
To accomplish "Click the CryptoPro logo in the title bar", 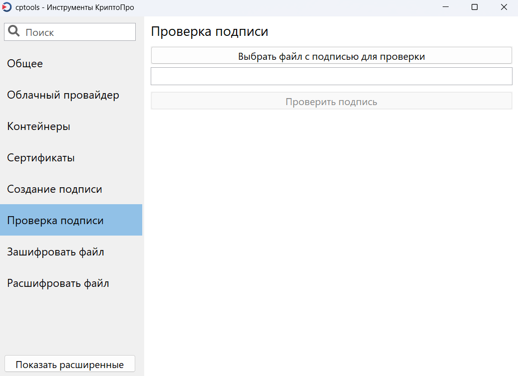I will coord(6,7).
